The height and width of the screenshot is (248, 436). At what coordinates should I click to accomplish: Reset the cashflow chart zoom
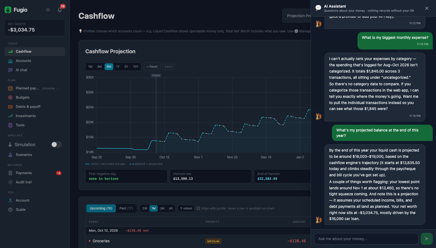[x=152, y=67]
